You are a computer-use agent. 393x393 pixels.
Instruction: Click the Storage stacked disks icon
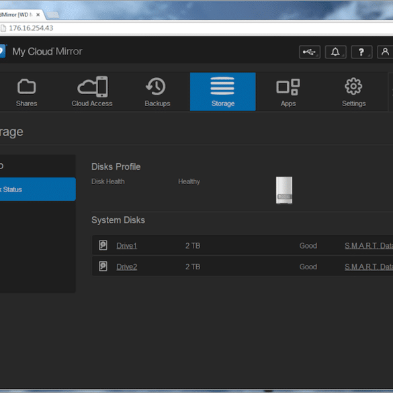[x=222, y=86]
